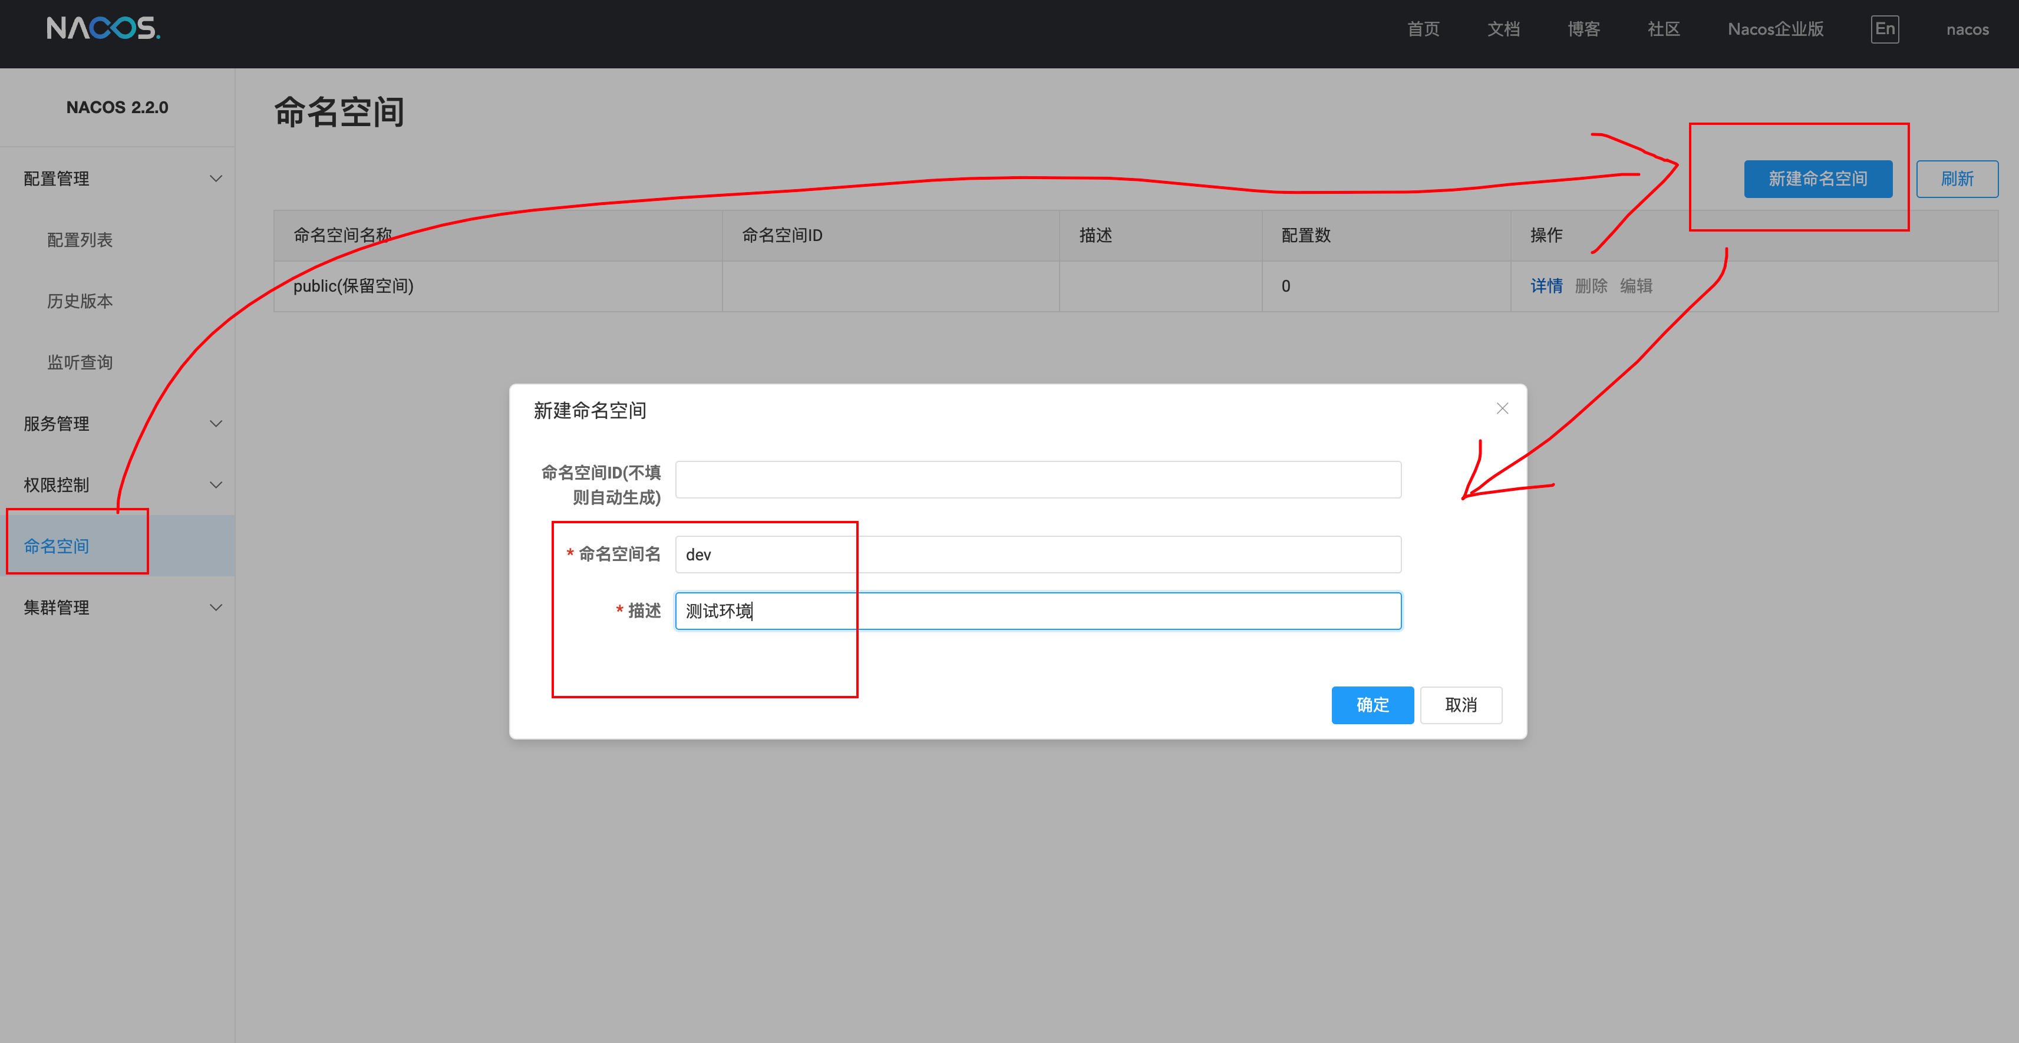The image size is (2019, 1043).
Task: Open 命名空间 sidebar item
Action: pos(57,546)
